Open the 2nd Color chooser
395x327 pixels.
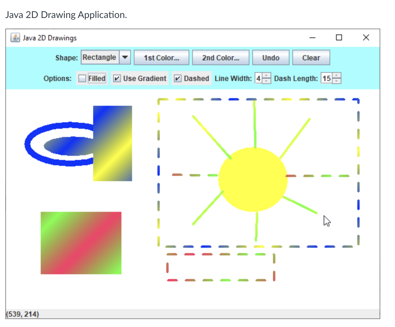pos(221,58)
